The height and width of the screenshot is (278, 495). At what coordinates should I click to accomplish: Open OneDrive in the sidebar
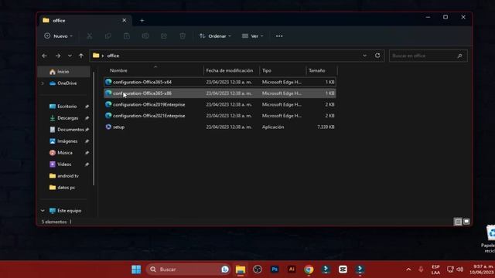[x=63, y=83]
